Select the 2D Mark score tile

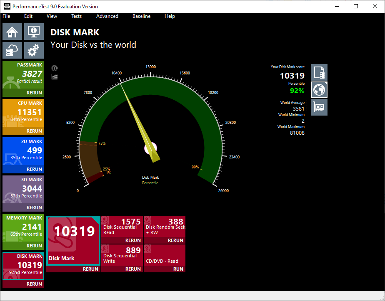click(x=23, y=151)
